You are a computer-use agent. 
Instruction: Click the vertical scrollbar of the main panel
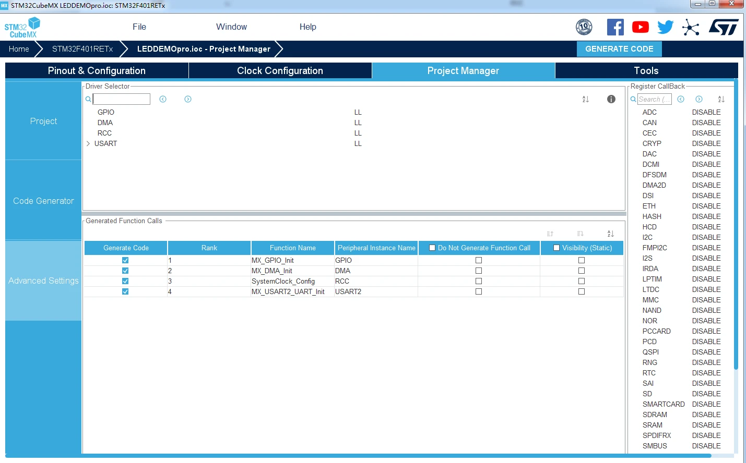736,224
